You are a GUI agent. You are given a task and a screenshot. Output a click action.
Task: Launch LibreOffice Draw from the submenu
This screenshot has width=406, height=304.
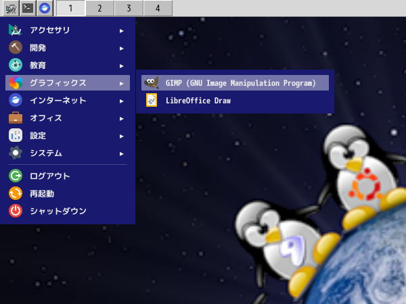click(235, 100)
